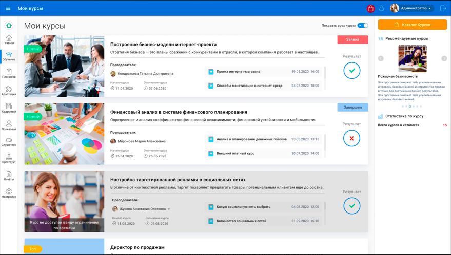Click the graduation cap icon near Рекомендуемые курсы

pyautogui.click(x=380, y=38)
